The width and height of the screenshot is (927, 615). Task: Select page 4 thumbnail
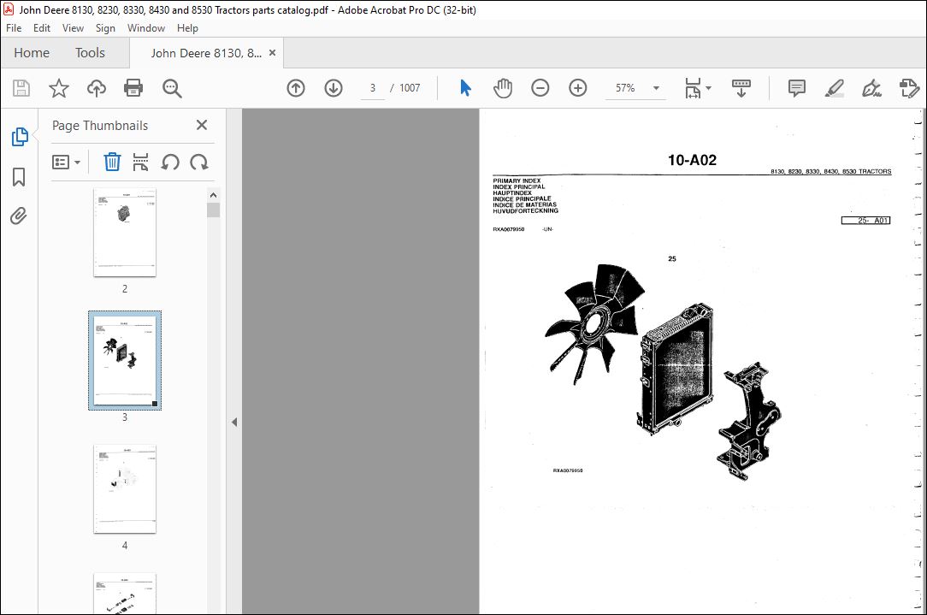pyautogui.click(x=125, y=489)
